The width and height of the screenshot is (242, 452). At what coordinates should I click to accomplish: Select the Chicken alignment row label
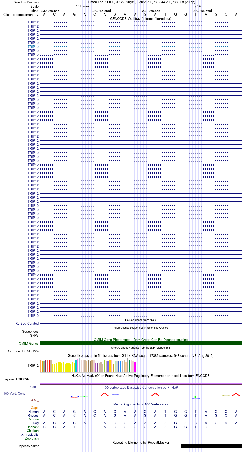(33, 431)
